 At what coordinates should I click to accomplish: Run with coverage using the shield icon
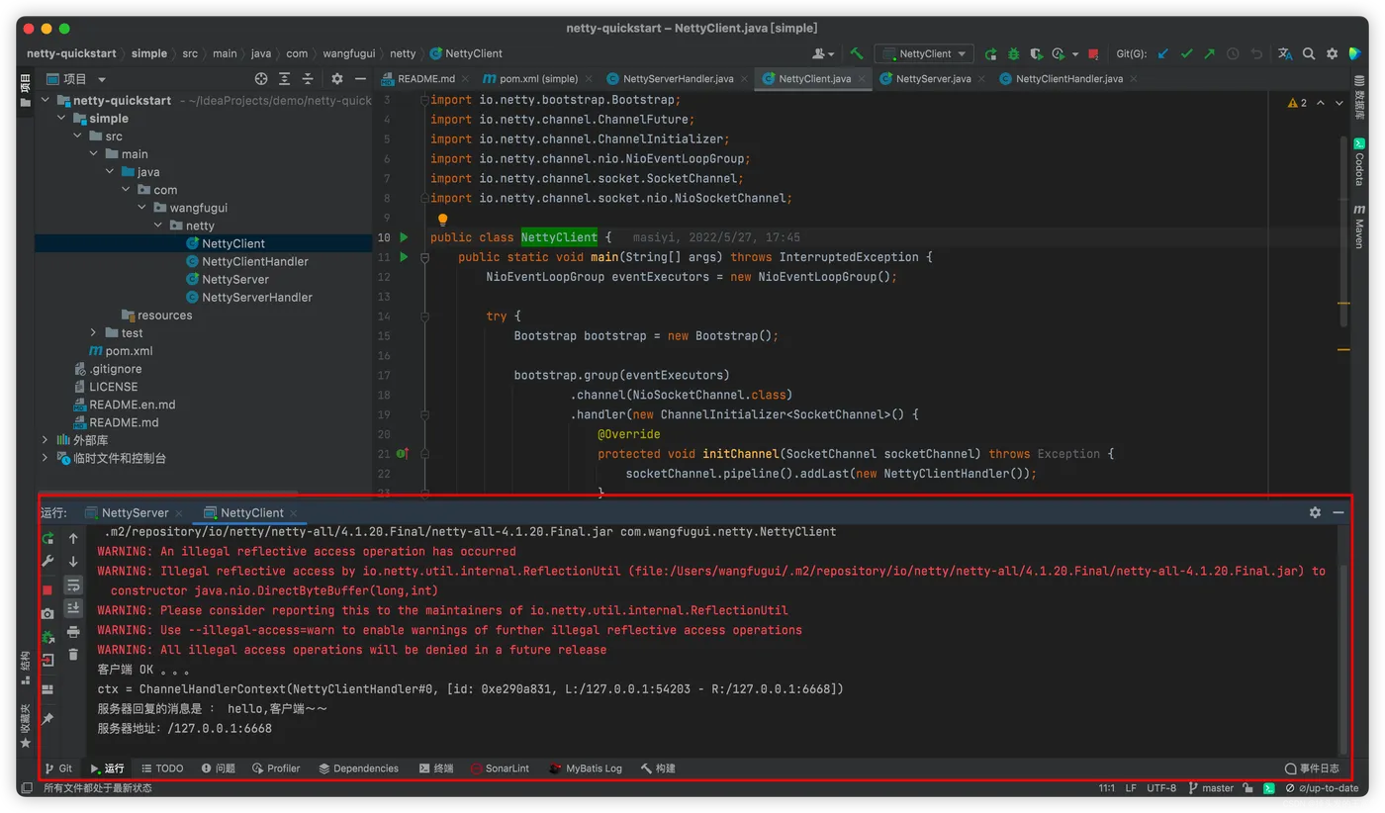click(1036, 53)
